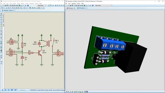Click Zoom to area icon at toolbar end

(63, 5)
